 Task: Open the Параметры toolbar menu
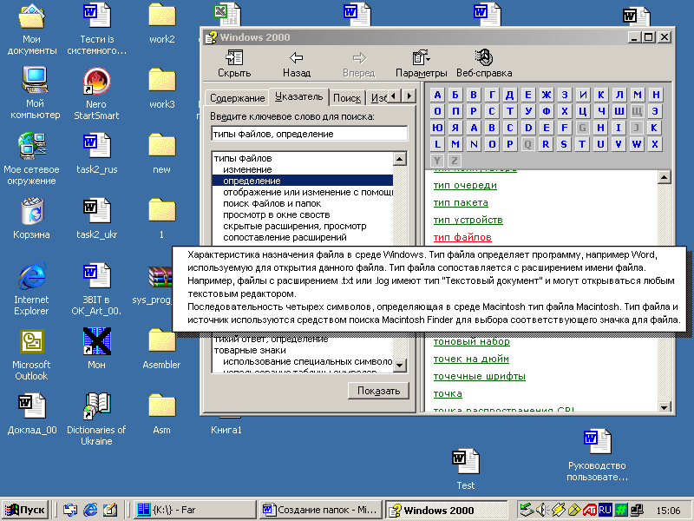[421, 63]
